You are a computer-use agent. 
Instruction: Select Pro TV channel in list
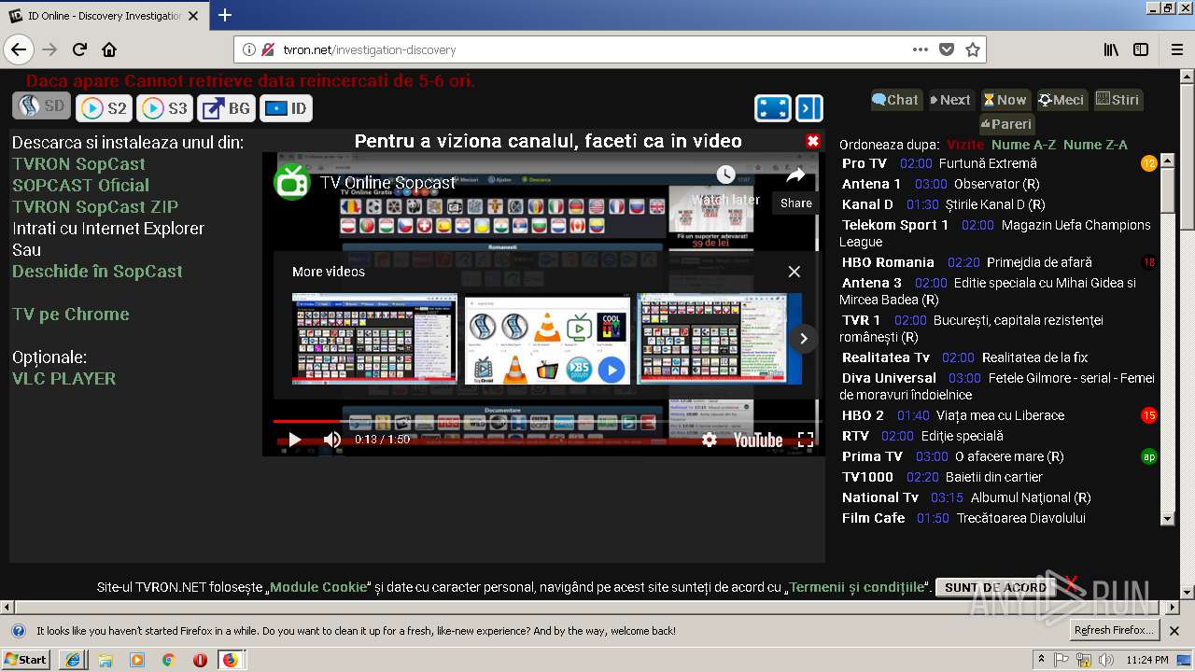coord(864,163)
